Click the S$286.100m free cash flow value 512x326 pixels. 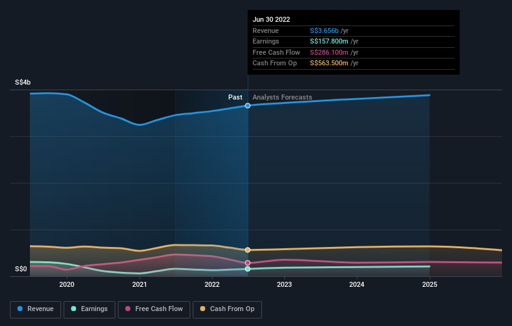pyautogui.click(x=329, y=52)
